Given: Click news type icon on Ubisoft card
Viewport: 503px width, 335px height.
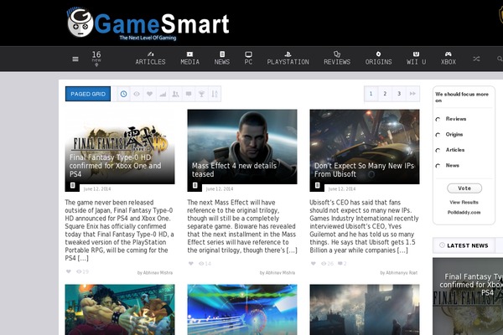Looking at the screenshot, I should [317, 185].
